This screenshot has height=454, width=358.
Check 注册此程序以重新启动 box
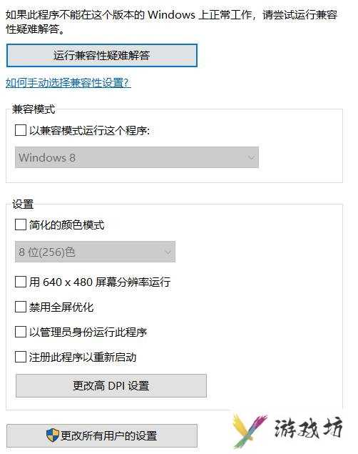pyautogui.click(x=21, y=357)
